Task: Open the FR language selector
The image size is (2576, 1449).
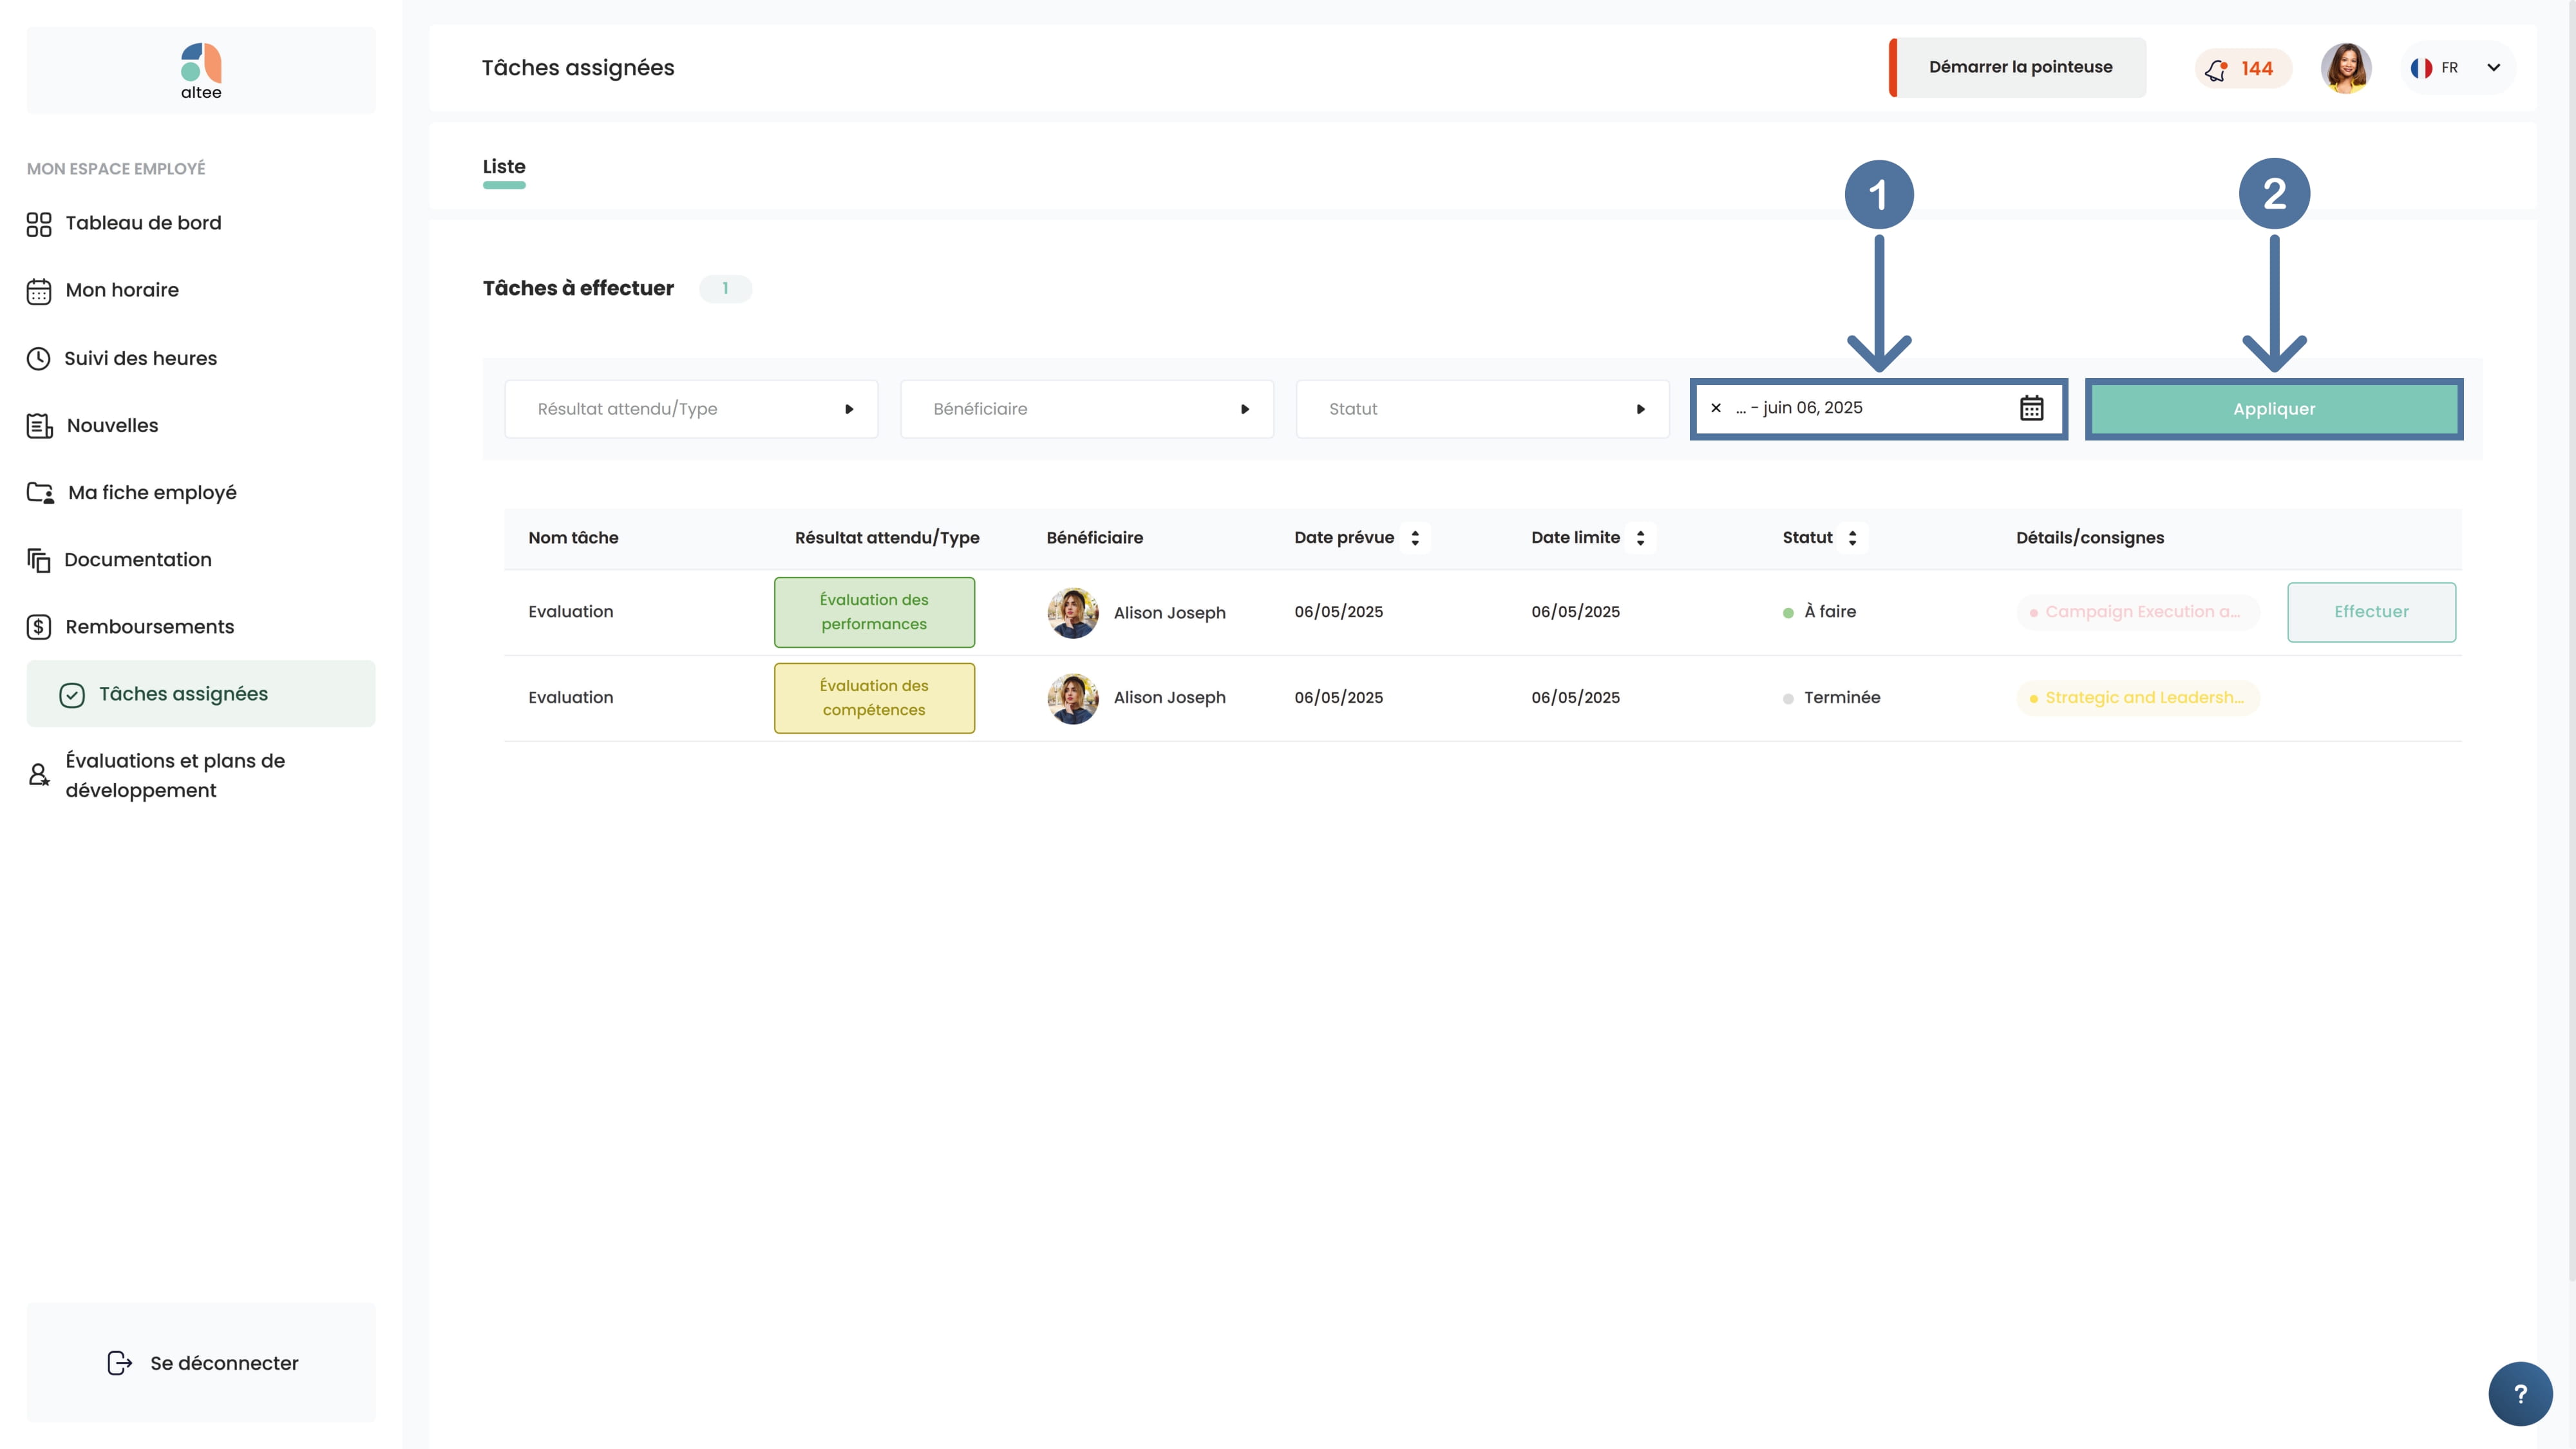Action: tap(2455, 68)
